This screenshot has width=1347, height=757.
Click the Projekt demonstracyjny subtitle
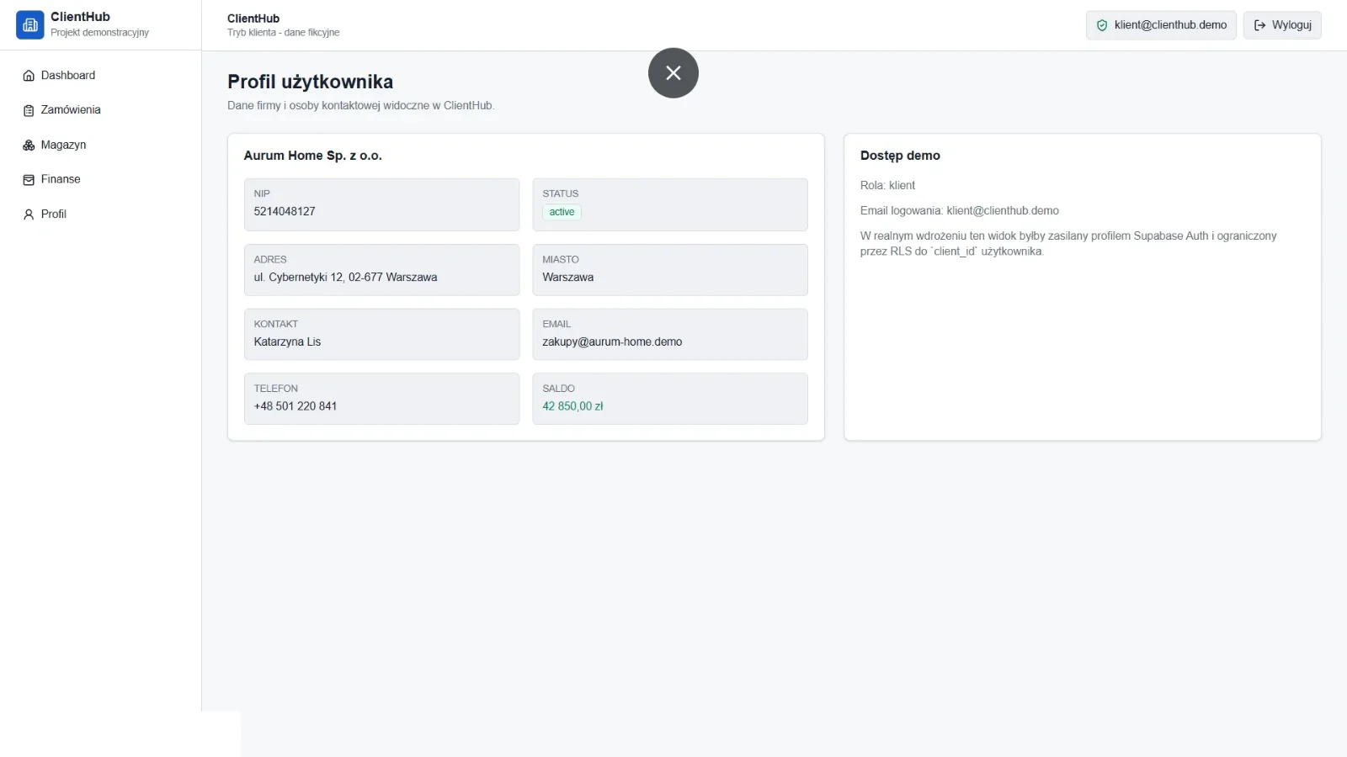click(99, 33)
